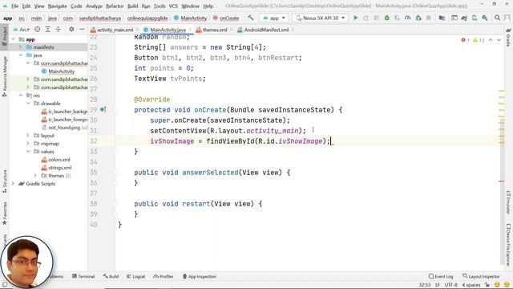This screenshot has height=289, width=513.
Task: Click the Search Everywhere magnifier icon
Action: (497, 18)
